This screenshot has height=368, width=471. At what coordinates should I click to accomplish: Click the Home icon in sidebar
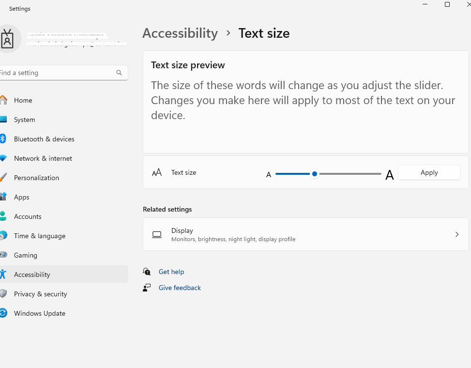pos(3,100)
